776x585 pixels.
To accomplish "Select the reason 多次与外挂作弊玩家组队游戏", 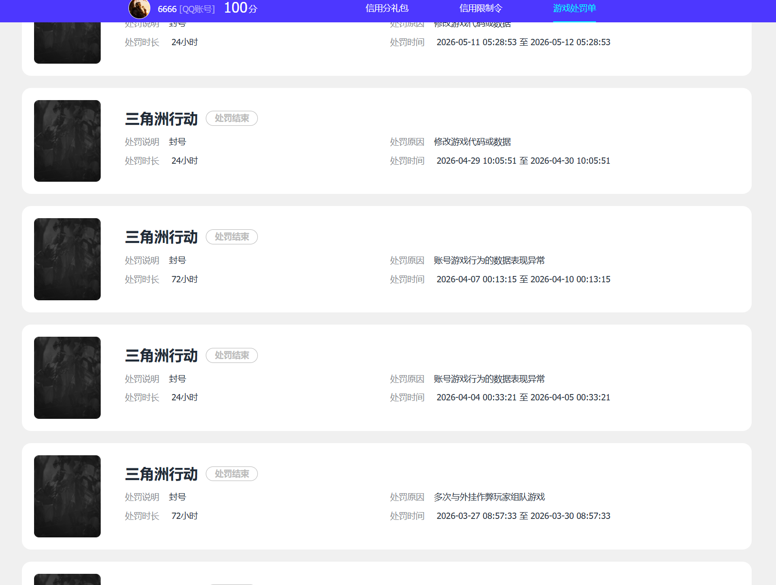I will click(489, 497).
